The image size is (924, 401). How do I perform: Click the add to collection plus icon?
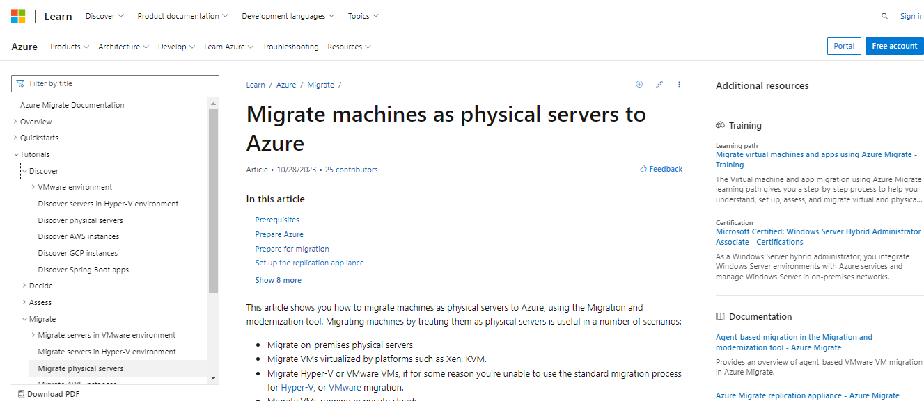click(x=639, y=84)
